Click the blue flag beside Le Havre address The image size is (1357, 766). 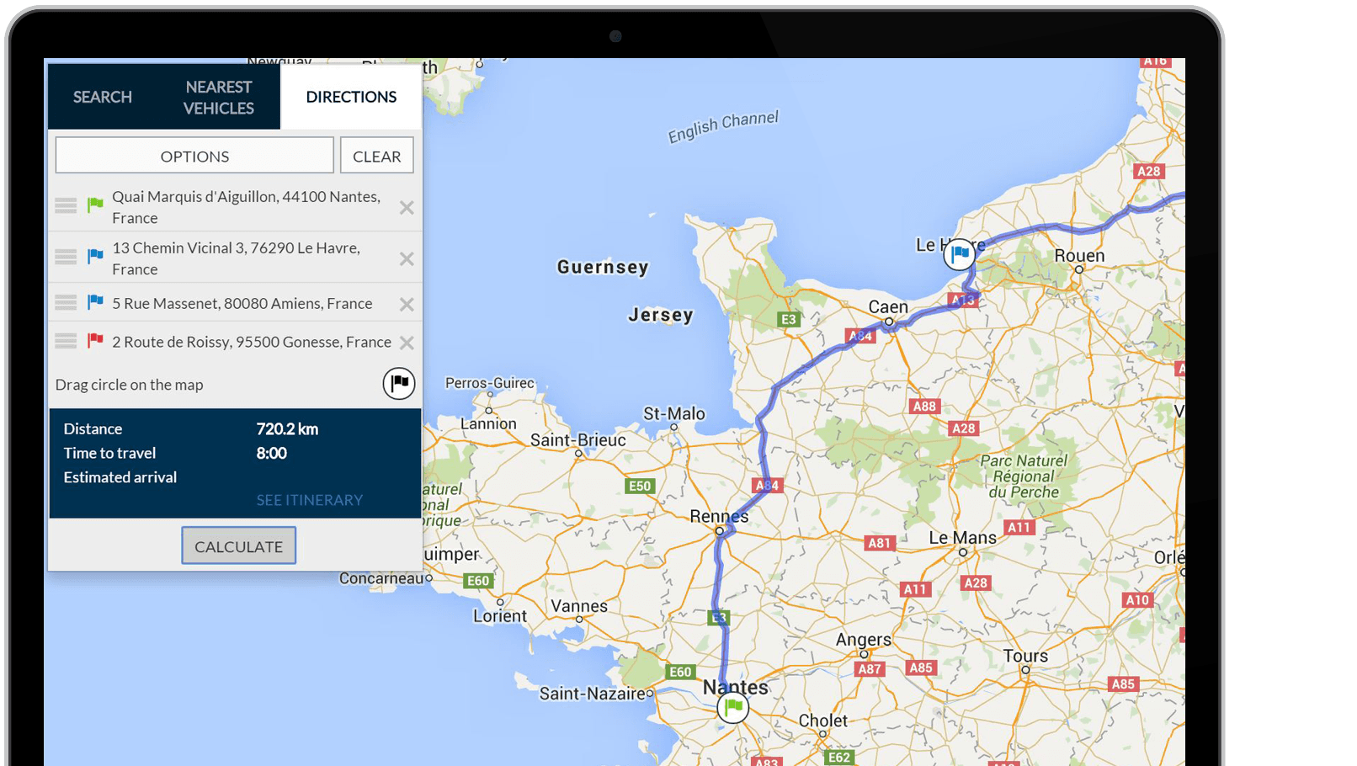coord(95,255)
